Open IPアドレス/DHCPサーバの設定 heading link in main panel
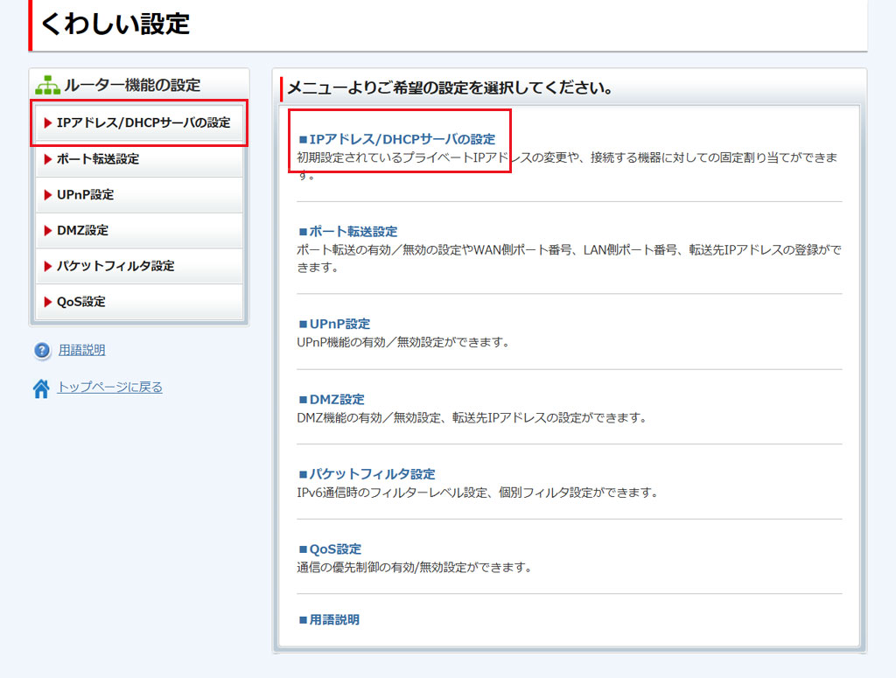896x678 pixels. pyautogui.click(x=402, y=139)
